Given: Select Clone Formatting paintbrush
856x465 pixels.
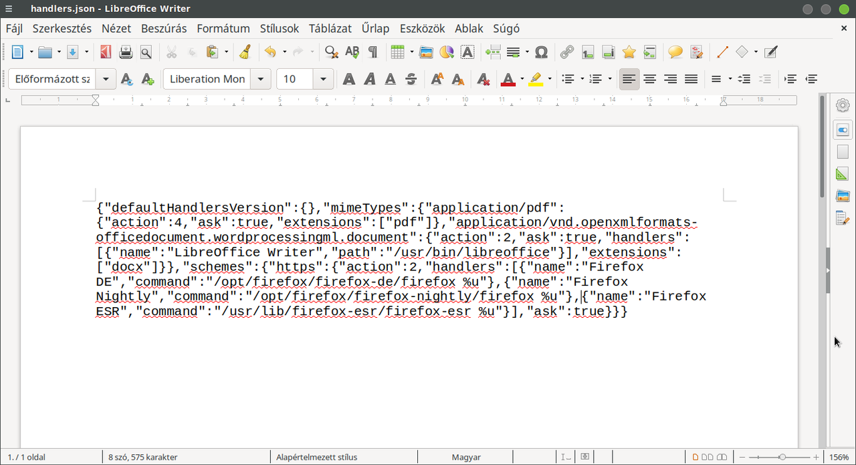Looking at the screenshot, I should [245, 52].
